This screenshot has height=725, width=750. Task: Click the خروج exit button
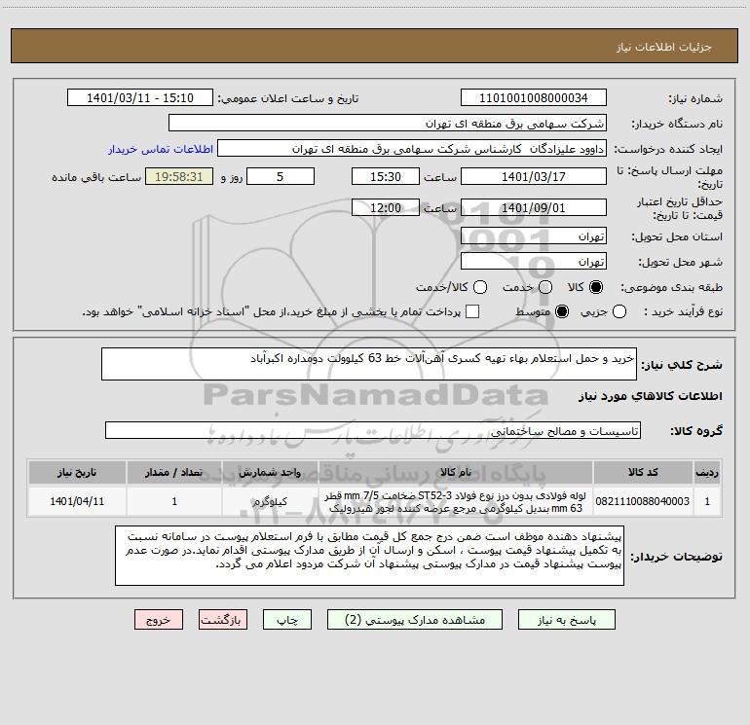tap(159, 620)
